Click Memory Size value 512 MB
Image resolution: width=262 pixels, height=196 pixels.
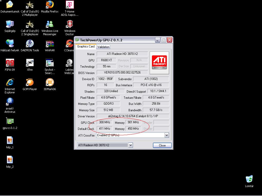(x=108, y=110)
